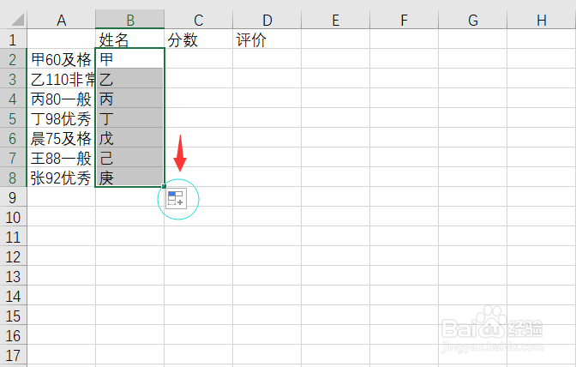
Task: Select row 15 header
Action: tap(13, 316)
